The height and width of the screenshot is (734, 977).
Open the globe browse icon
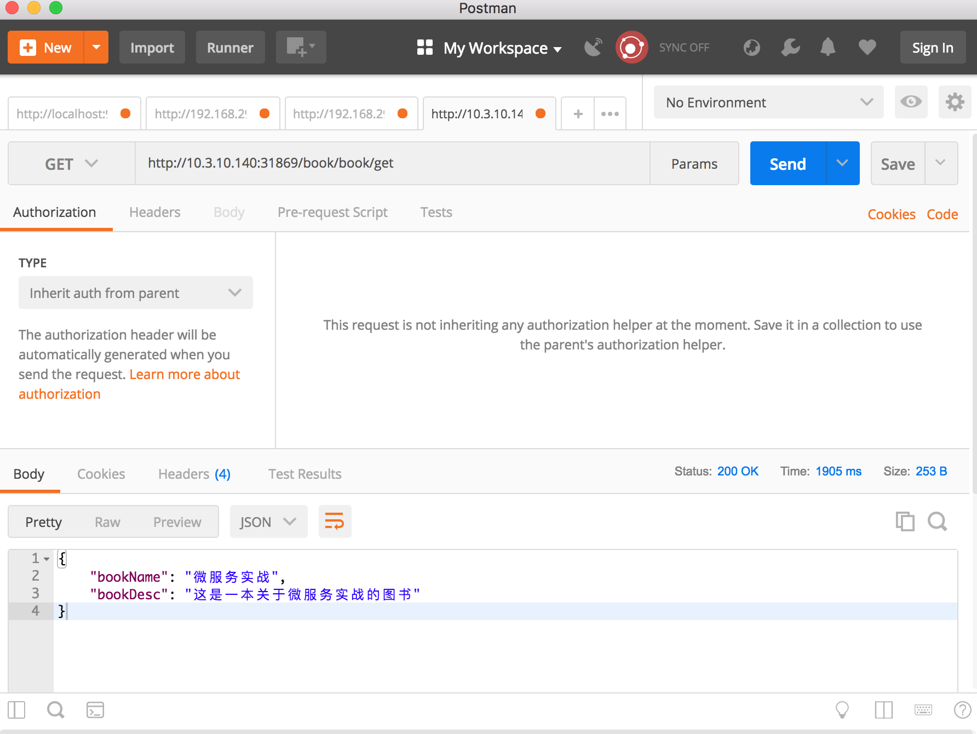point(752,48)
